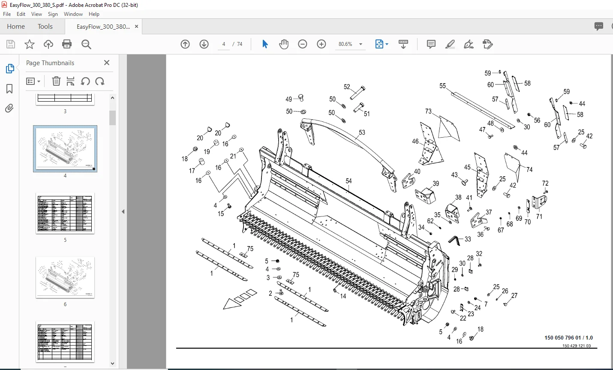
Task: Open the Edit menu
Action: 21,14
